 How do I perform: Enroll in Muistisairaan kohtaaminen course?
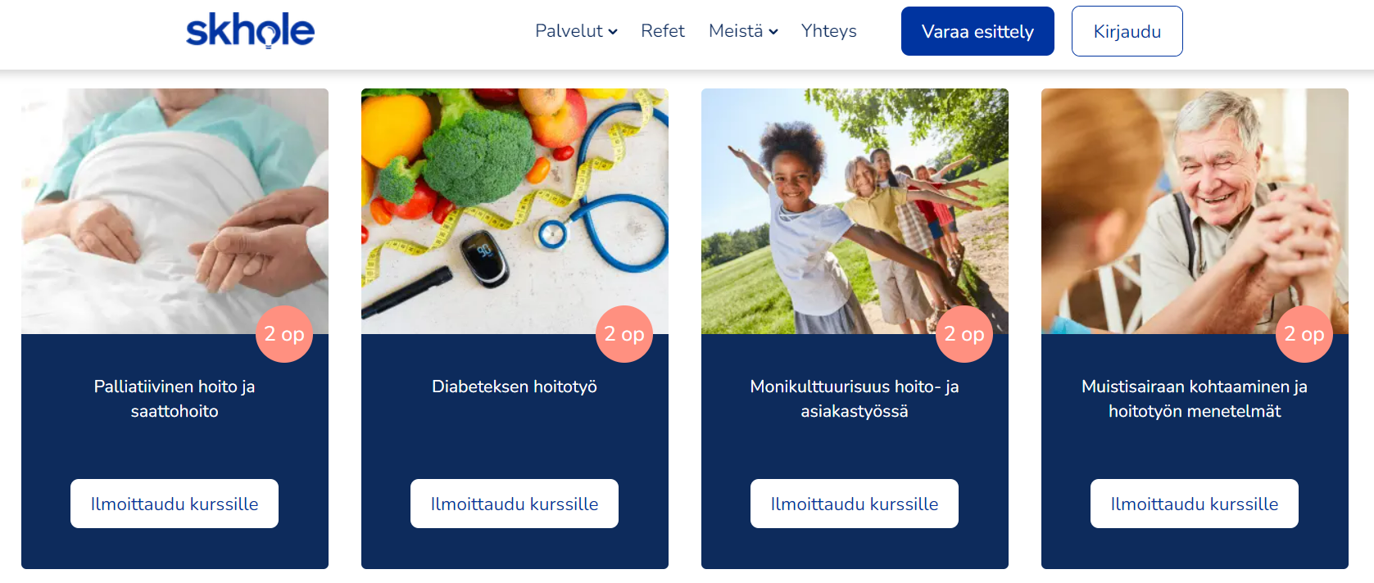tap(1195, 504)
